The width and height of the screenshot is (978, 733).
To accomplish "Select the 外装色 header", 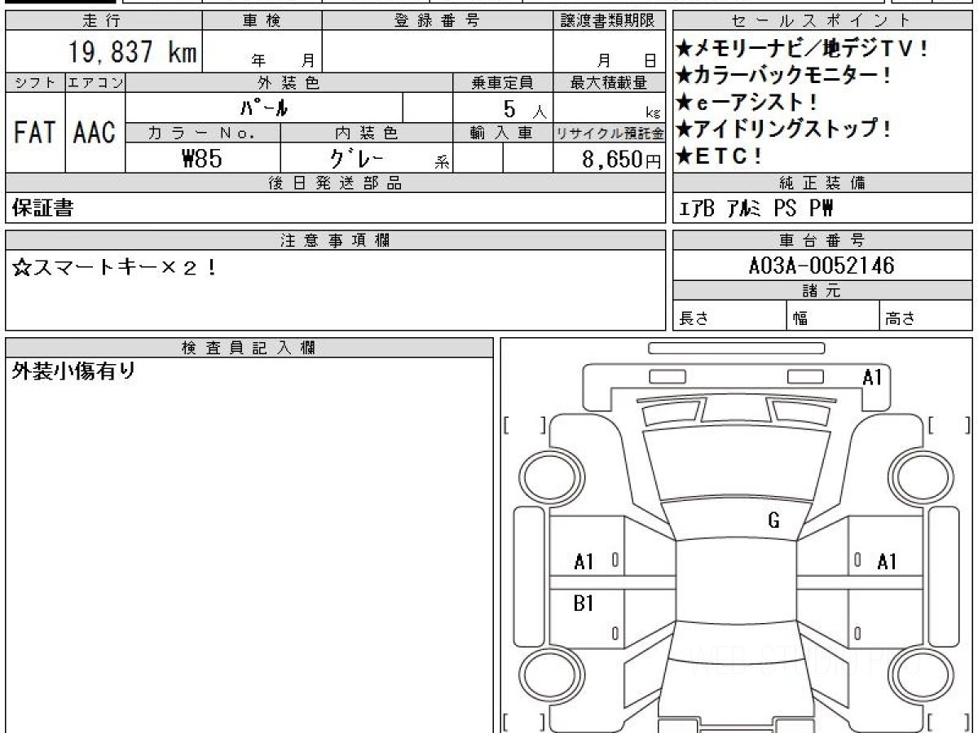I will [x=289, y=82].
